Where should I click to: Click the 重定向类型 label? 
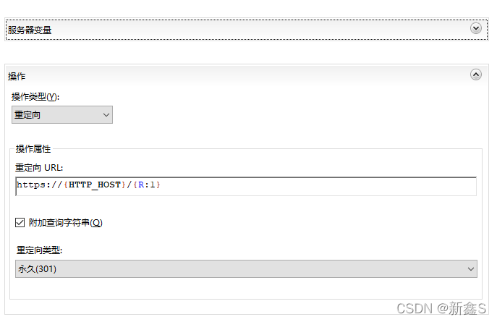(x=40, y=250)
